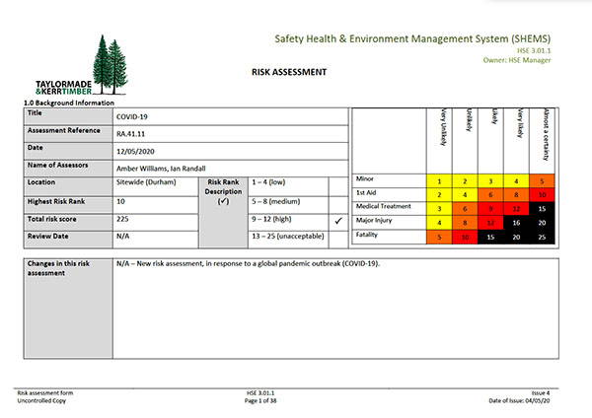Image resolution: width=592 pixels, height=418 pixels.
Task: Select the 'RISK ASSESSMENT' title
Action: [289, 72]
